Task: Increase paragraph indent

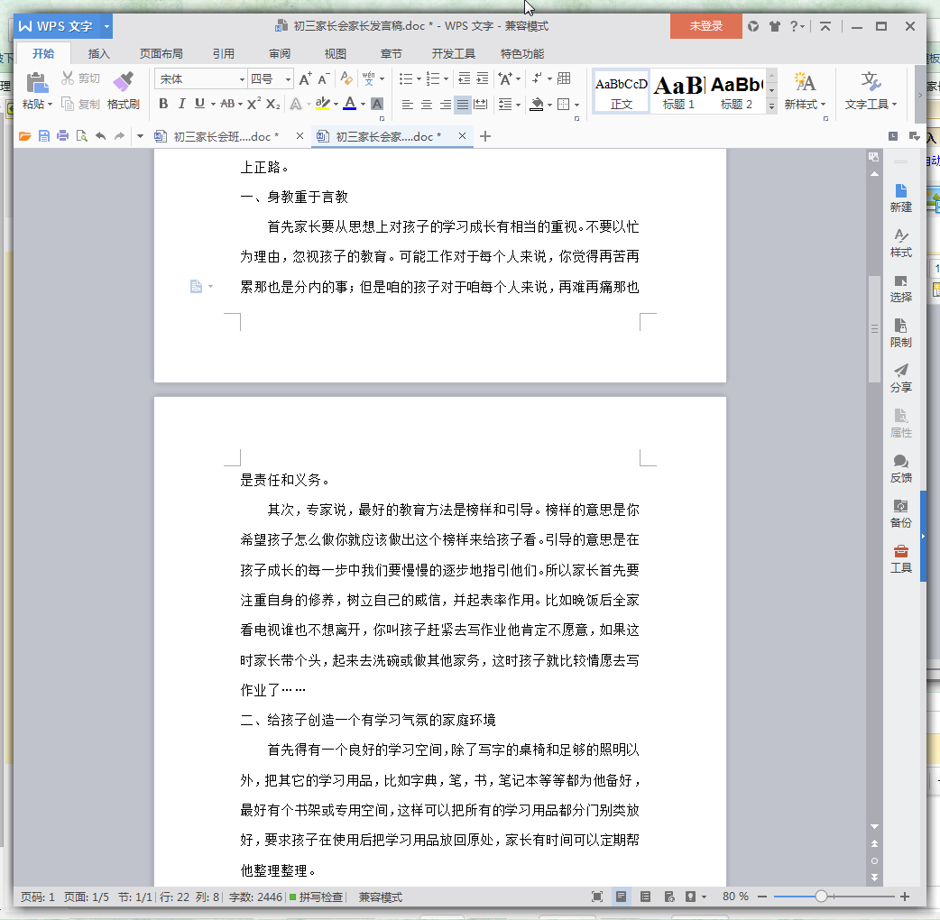Action: pos(483,78)
